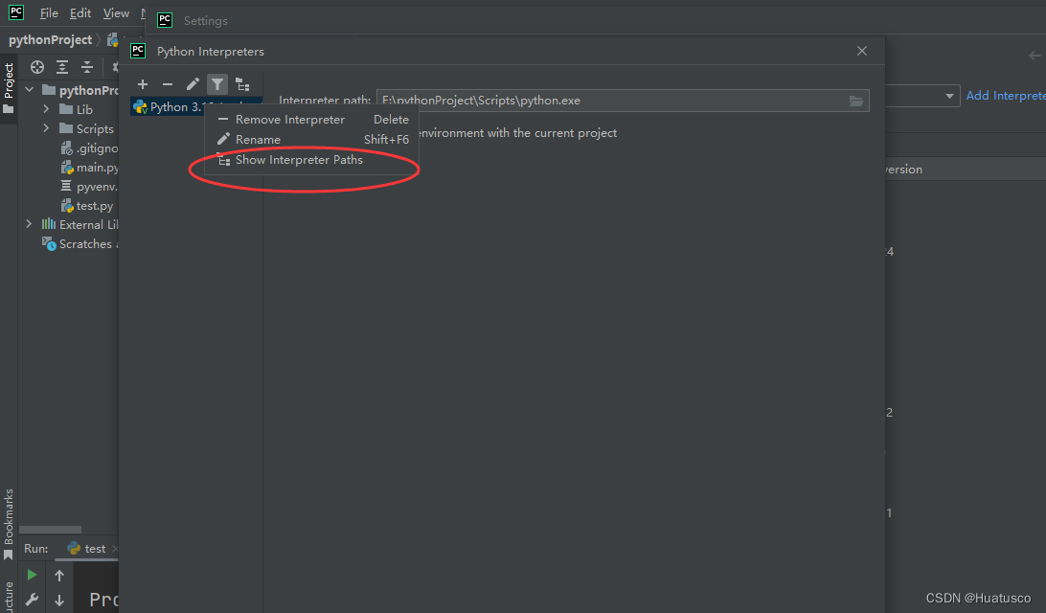This screenshot has width=1046, height=613.
Task: Click the Add Interpreter link
Action: click(1005, 95)
